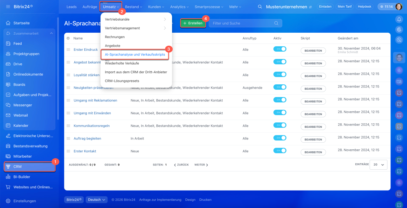Expand the Vertriebskanäle submenu

136,19
